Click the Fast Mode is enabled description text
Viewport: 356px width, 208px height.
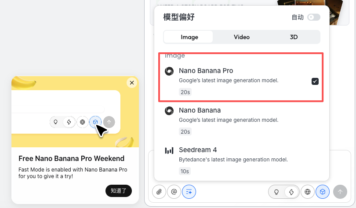click(73, 173)
